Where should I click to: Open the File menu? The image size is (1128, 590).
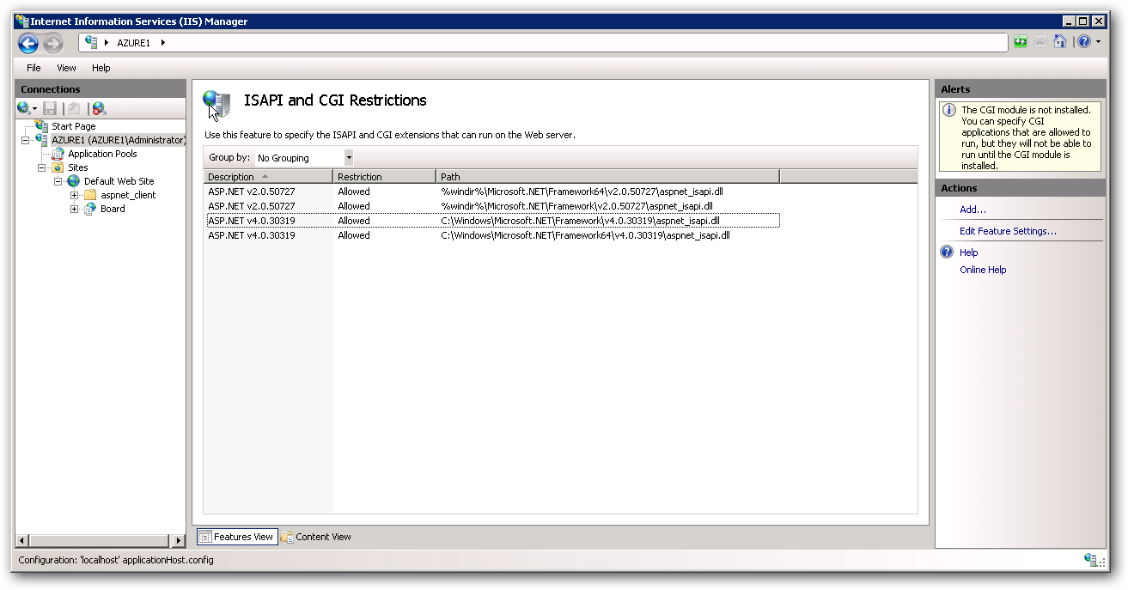(34, 68)
